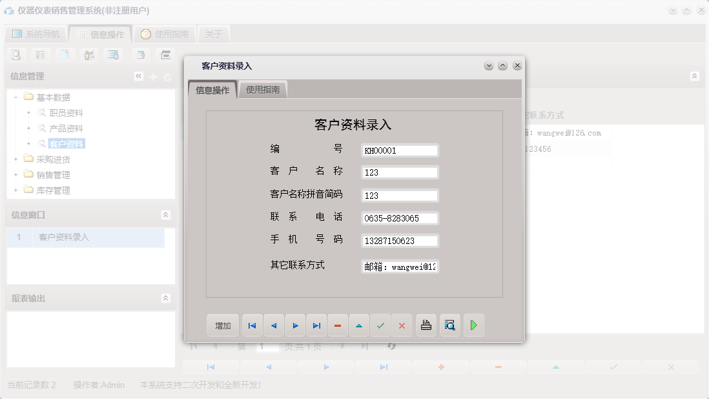Click the monitor-shaped toolbar icon
Image resolution: width=709 pixels, height=399 pixels.
(113, 54)
